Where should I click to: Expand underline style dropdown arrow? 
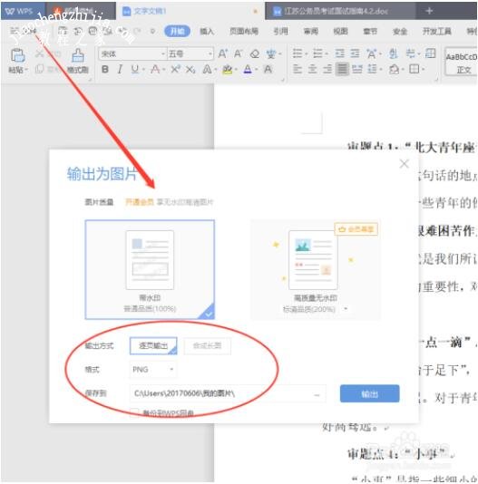143,70
